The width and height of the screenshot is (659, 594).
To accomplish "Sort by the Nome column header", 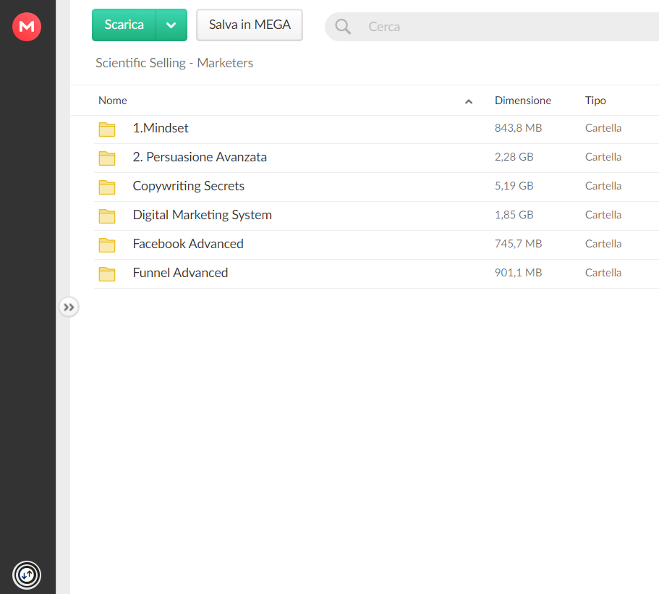I will (113, 101).
